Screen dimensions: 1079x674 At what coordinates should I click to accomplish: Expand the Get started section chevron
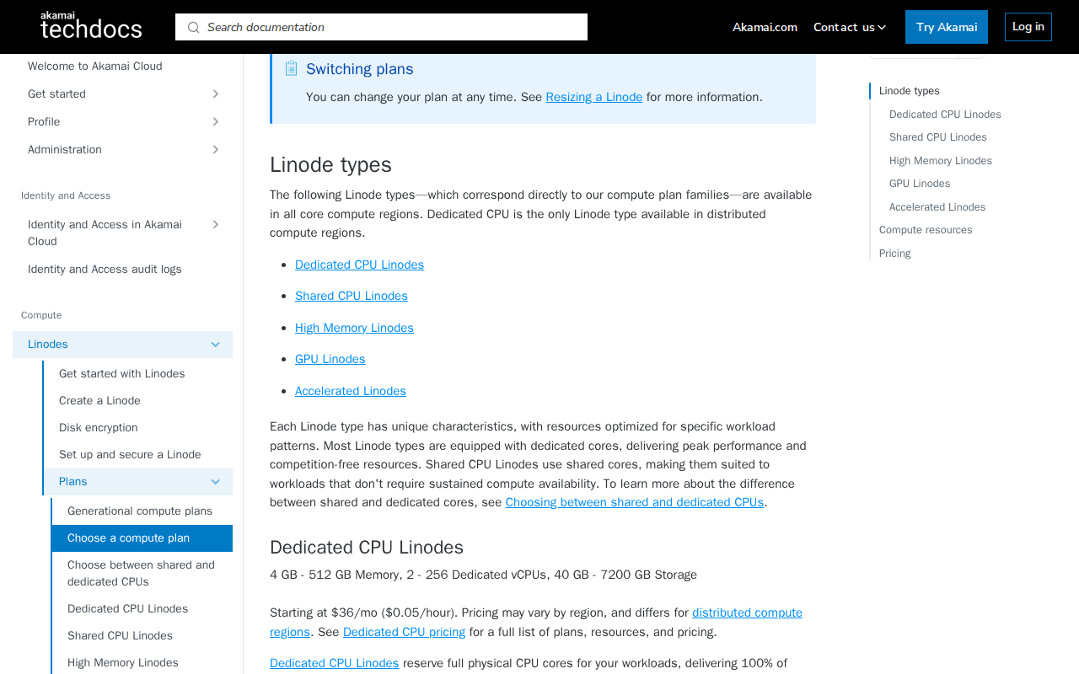[216, 94]
